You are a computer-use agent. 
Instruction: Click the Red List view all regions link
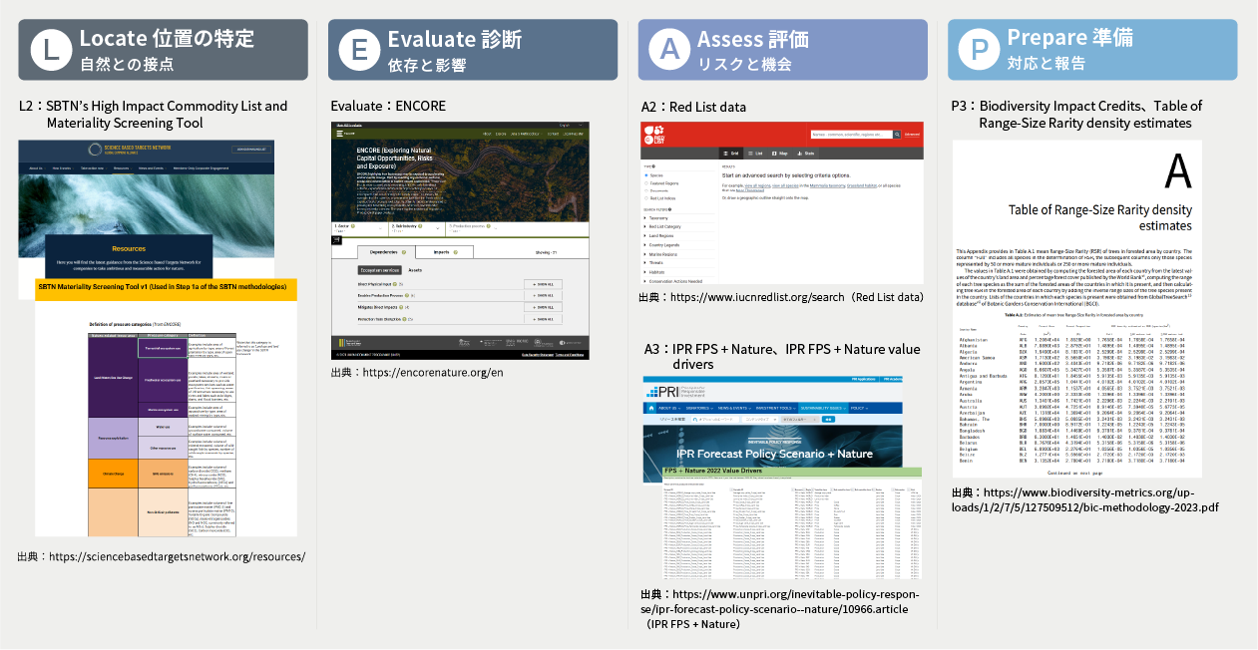pyautogui.click(x=757, y=185)
